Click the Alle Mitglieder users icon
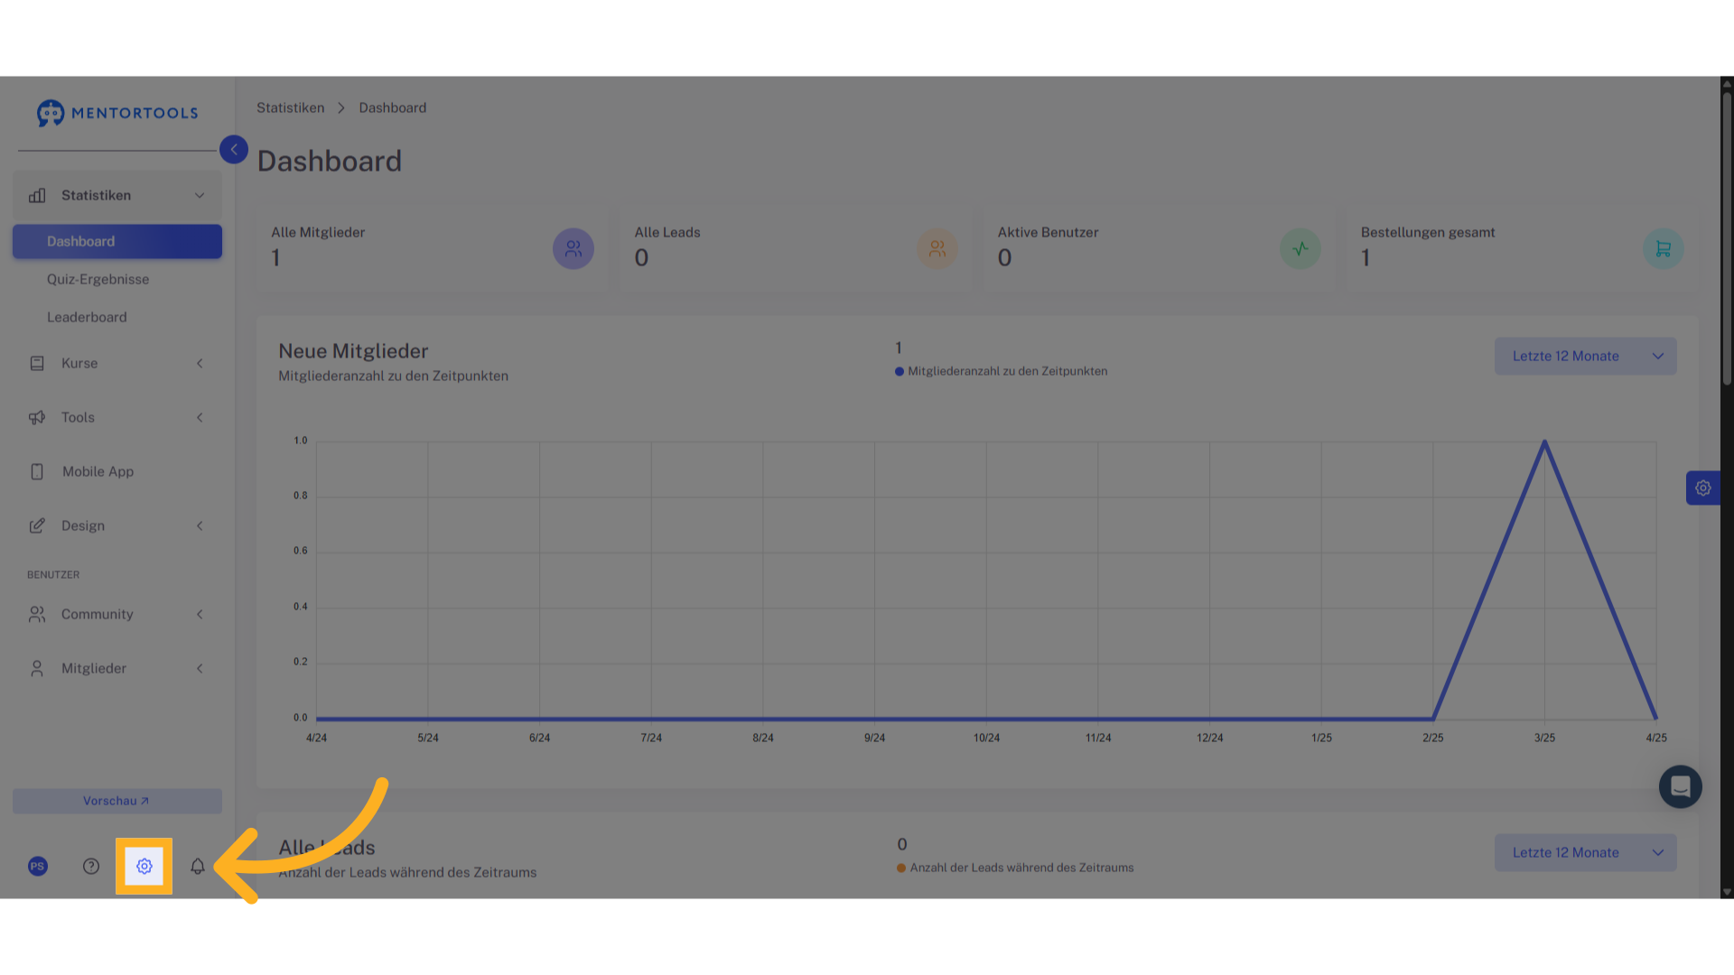1734x975 pixels. 573,249
